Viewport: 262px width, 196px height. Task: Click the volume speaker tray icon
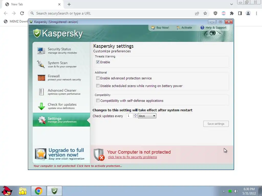pyautogui.click(x=236, y=191)
